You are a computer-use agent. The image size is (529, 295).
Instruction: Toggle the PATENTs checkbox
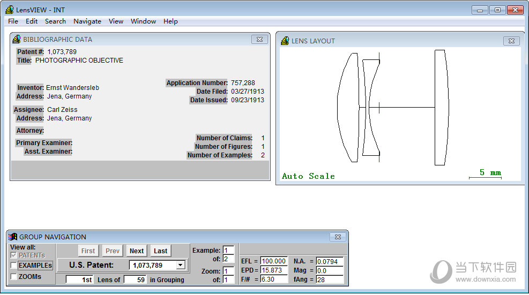(x=13, y=255)
